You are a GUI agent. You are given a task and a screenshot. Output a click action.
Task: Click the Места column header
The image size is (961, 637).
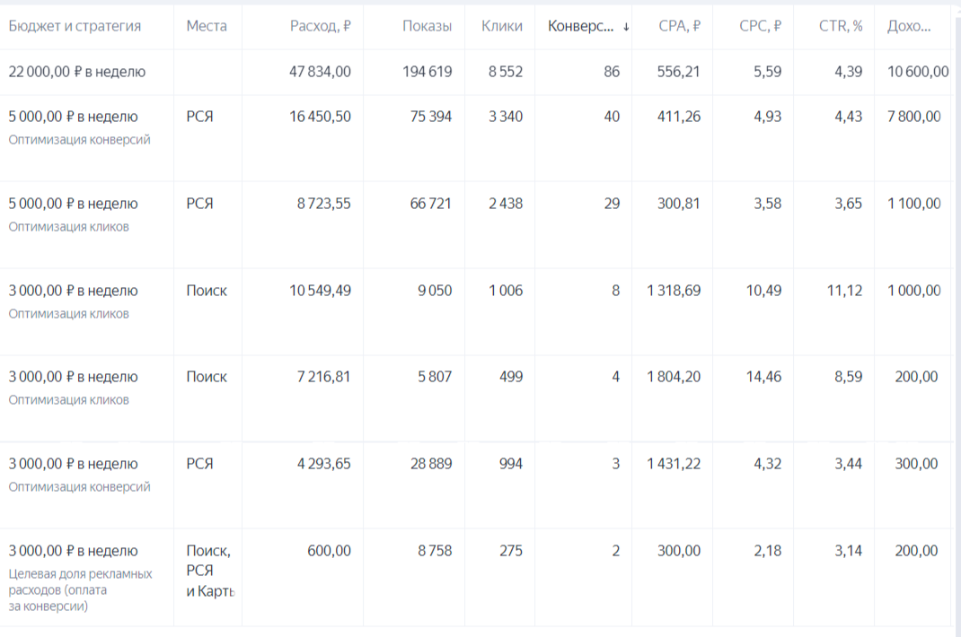pos(207,26)
